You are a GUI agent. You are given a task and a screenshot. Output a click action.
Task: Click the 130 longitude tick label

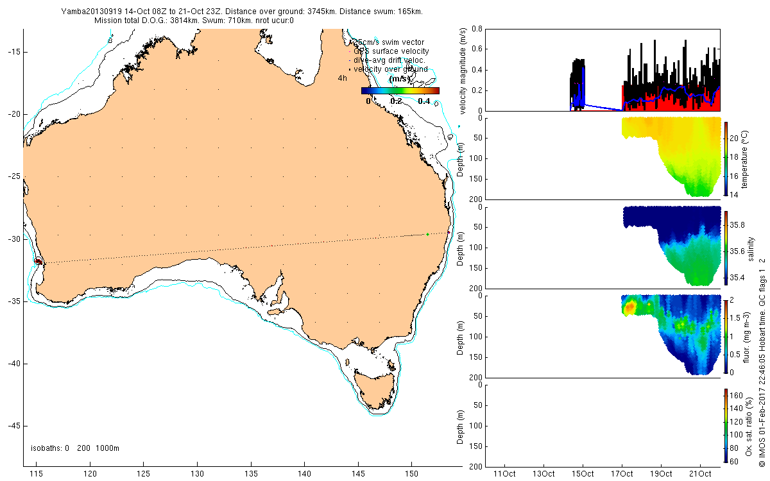(x=196, y=474)
